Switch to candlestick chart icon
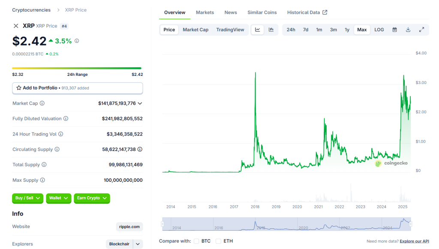Viewport: 439px width, 249px height. click(271, 30)
